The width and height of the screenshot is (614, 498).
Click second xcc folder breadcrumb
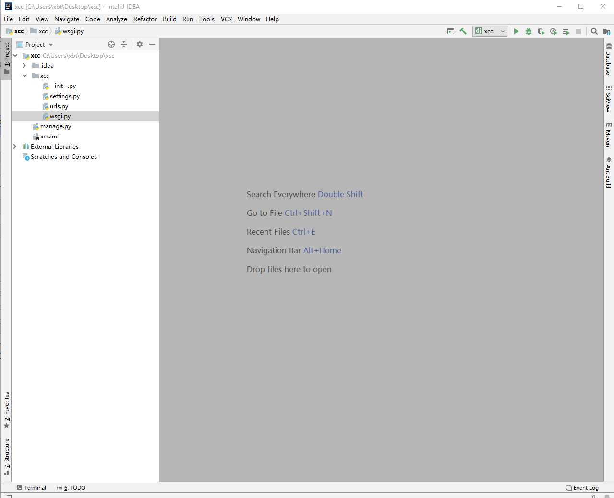tap(39, 31)
